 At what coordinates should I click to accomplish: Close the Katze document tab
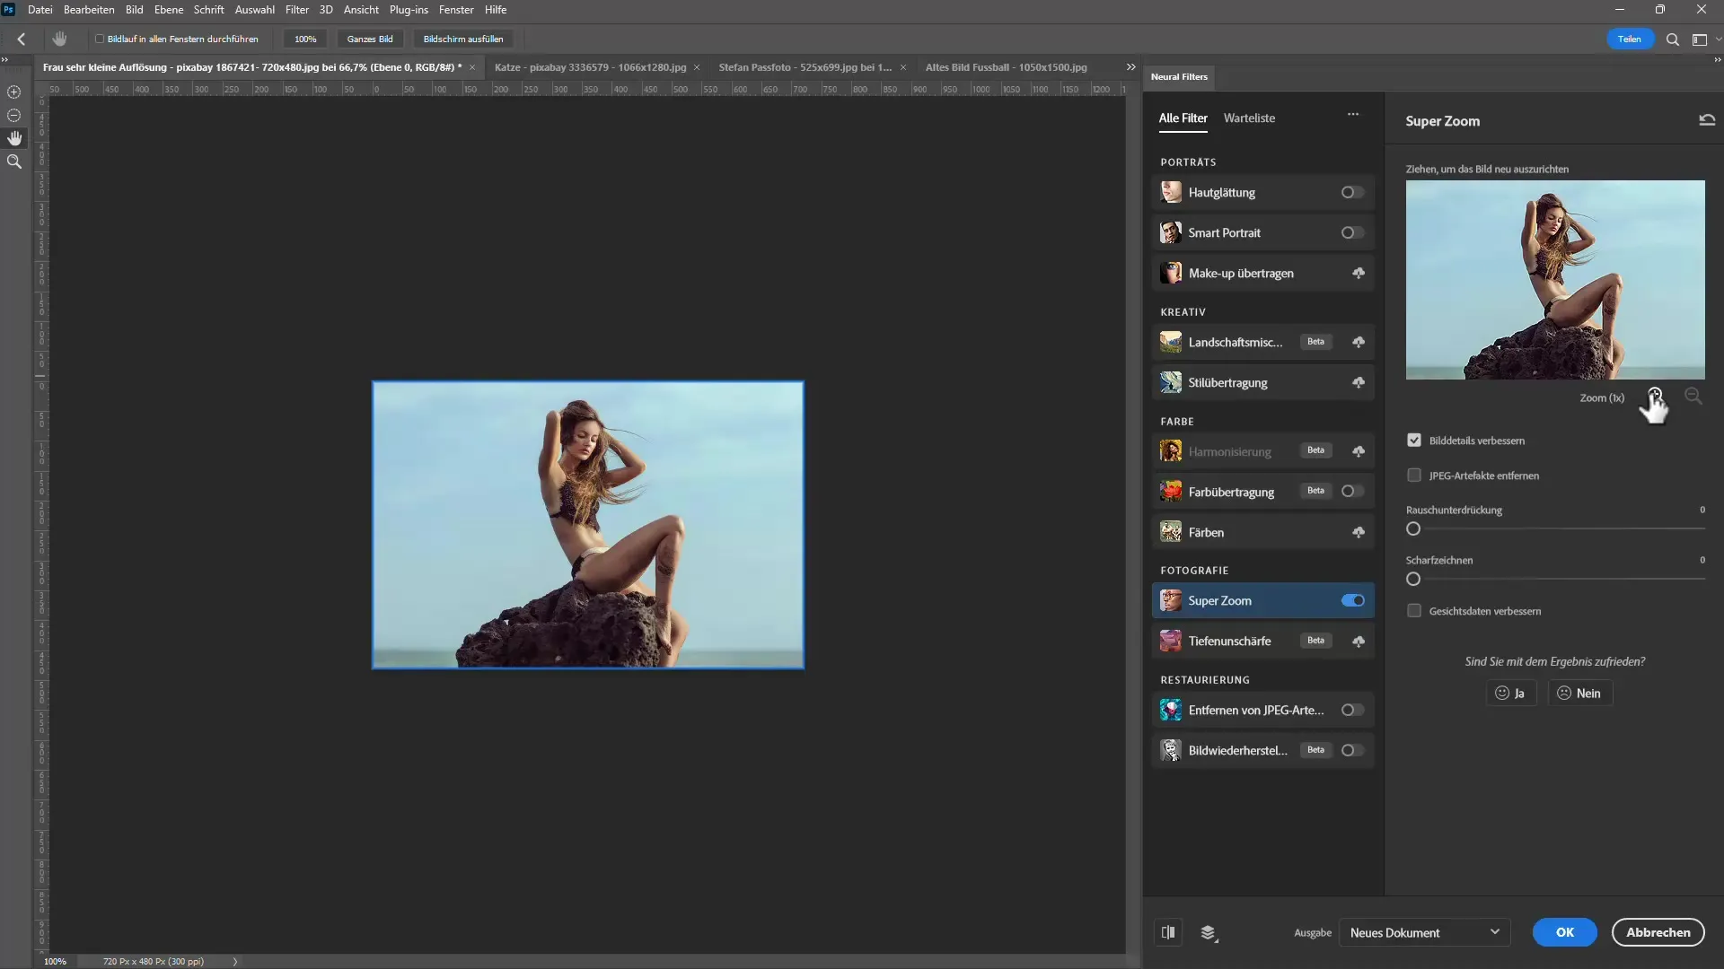[697, 67]
